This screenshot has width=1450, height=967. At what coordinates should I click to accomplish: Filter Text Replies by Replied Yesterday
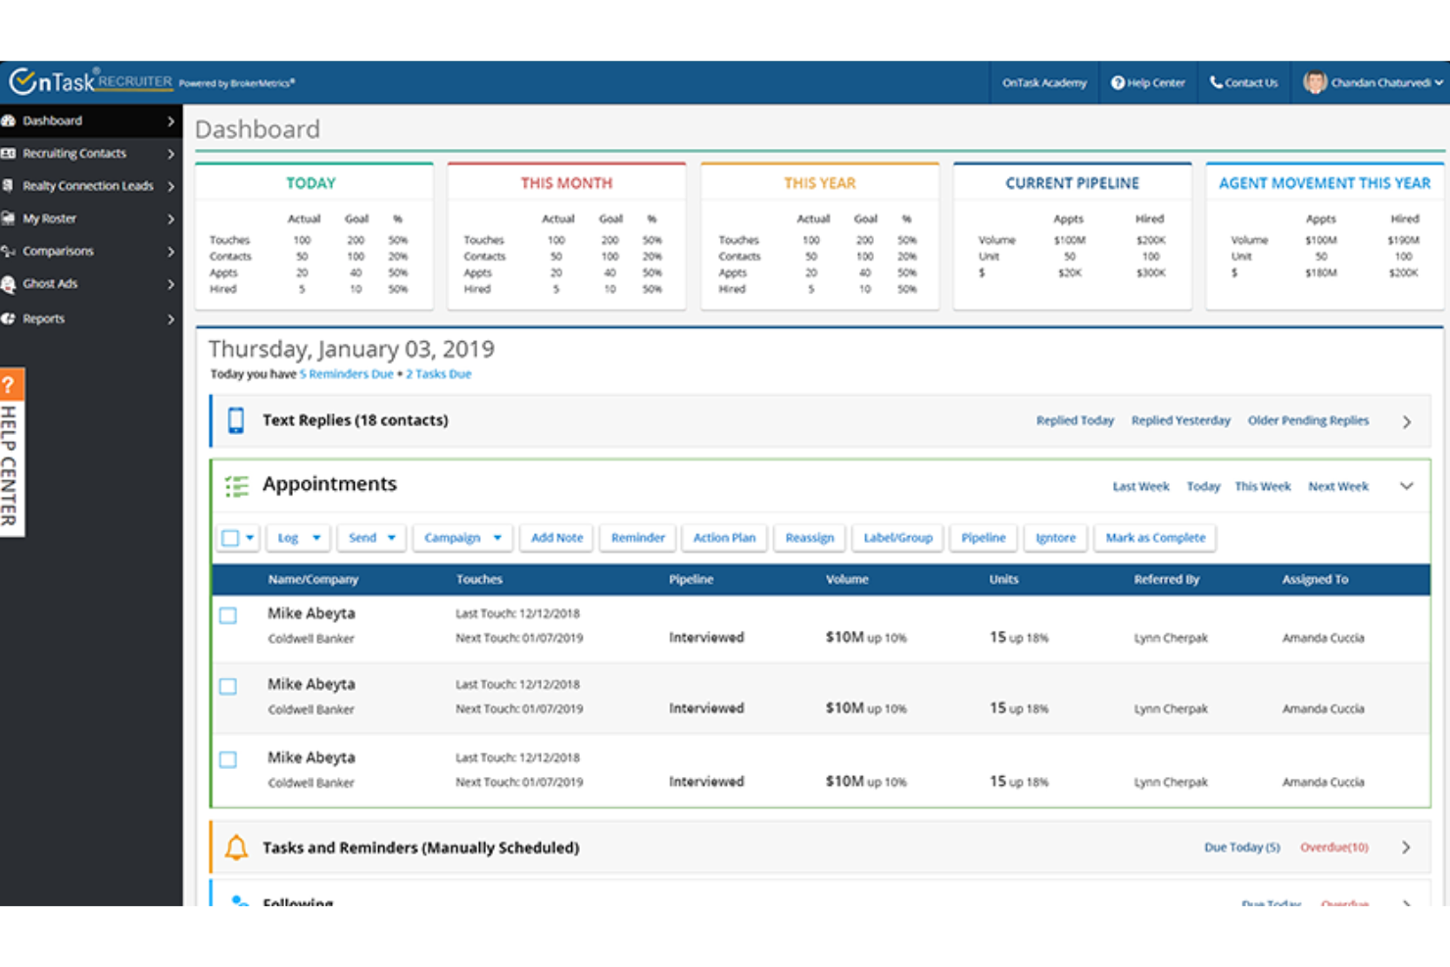[x=1181, y=420]
